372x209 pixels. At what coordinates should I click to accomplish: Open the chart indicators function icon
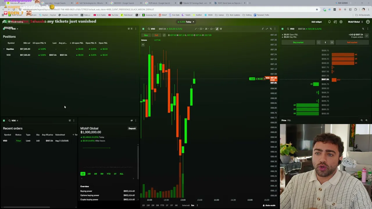[x=263, y=29]
